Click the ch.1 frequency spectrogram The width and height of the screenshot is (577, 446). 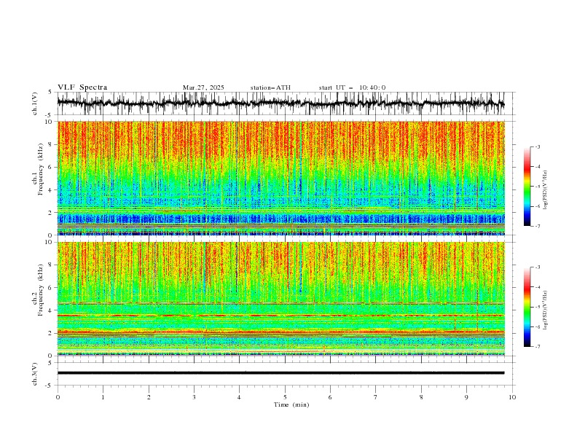tap(281, 178)
